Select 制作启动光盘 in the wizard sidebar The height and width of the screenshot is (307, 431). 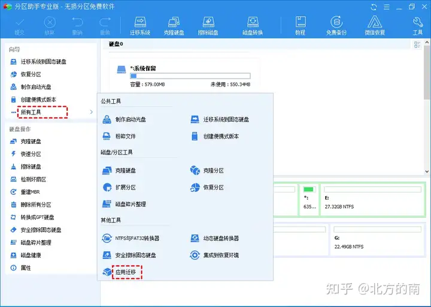(x=31, y=87)
